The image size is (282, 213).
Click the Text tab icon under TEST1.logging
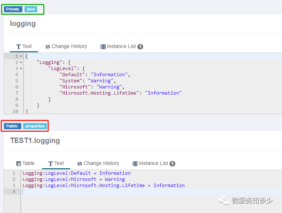click(50, 164)
